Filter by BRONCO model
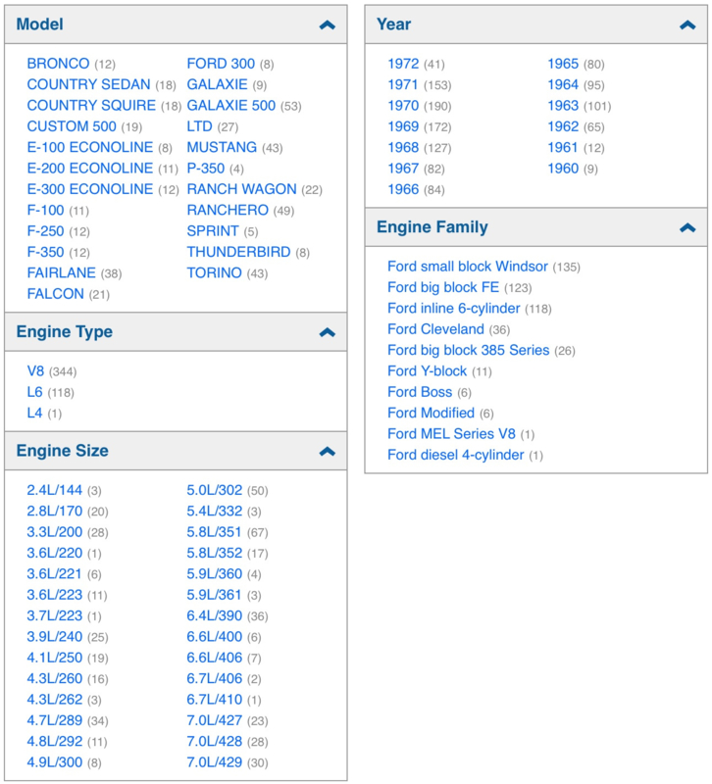Viewport: 712px width, 784px height. [58, 64]
